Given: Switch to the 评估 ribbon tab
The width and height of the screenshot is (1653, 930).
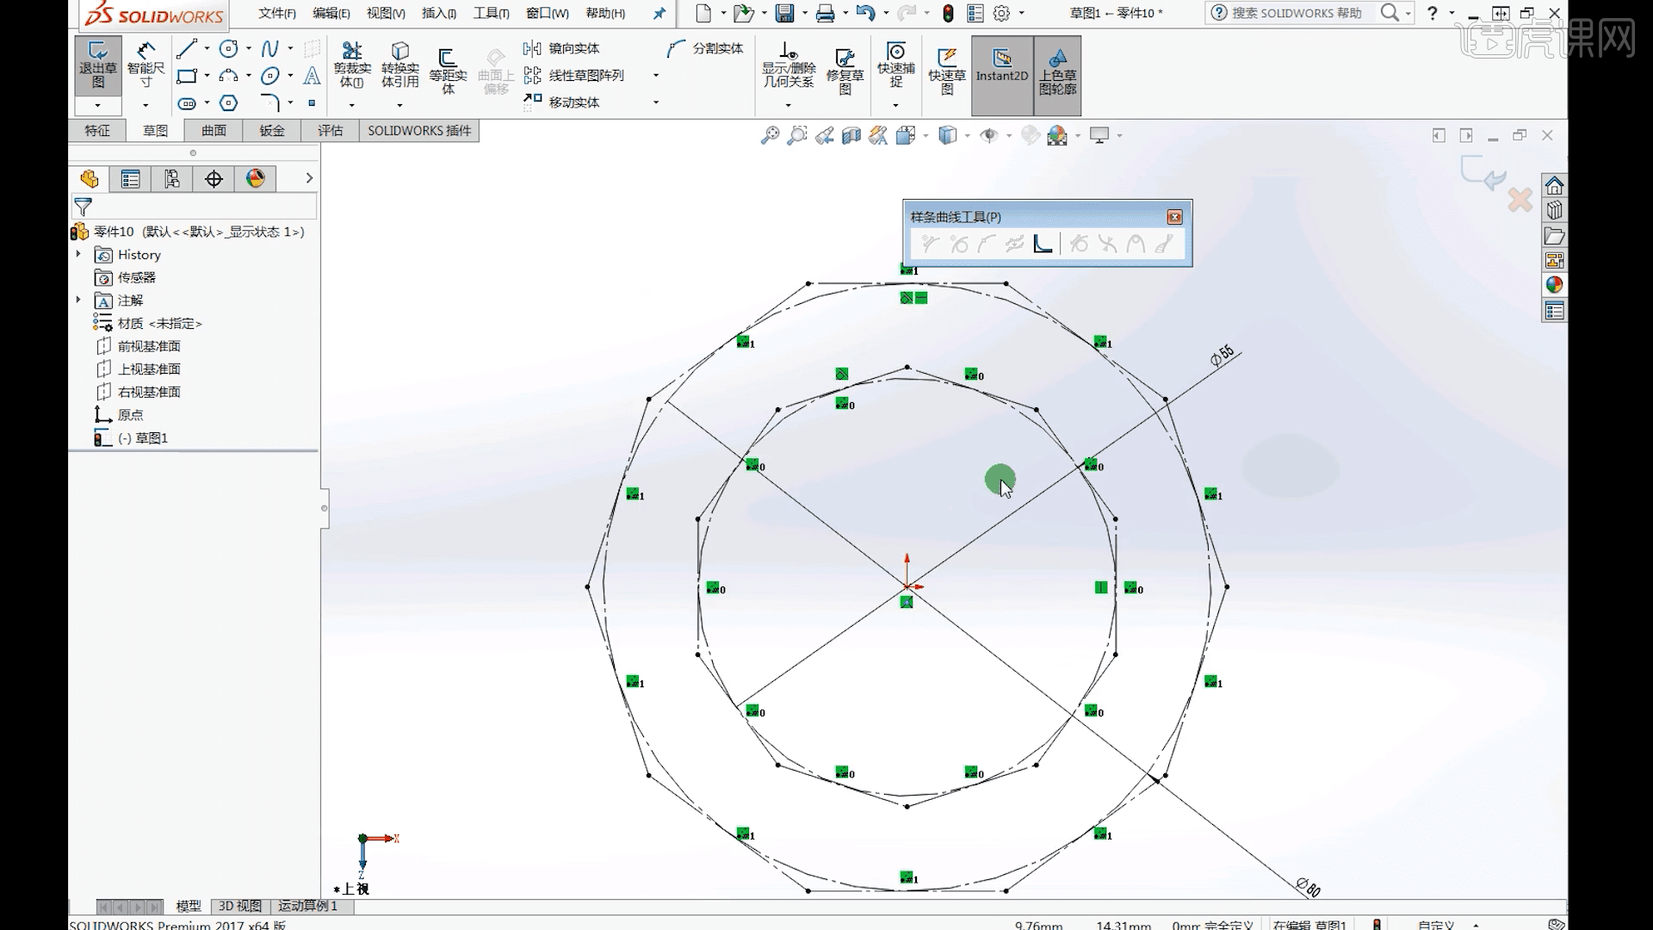Looking at the screenshot, I should (x=330, y=131).
